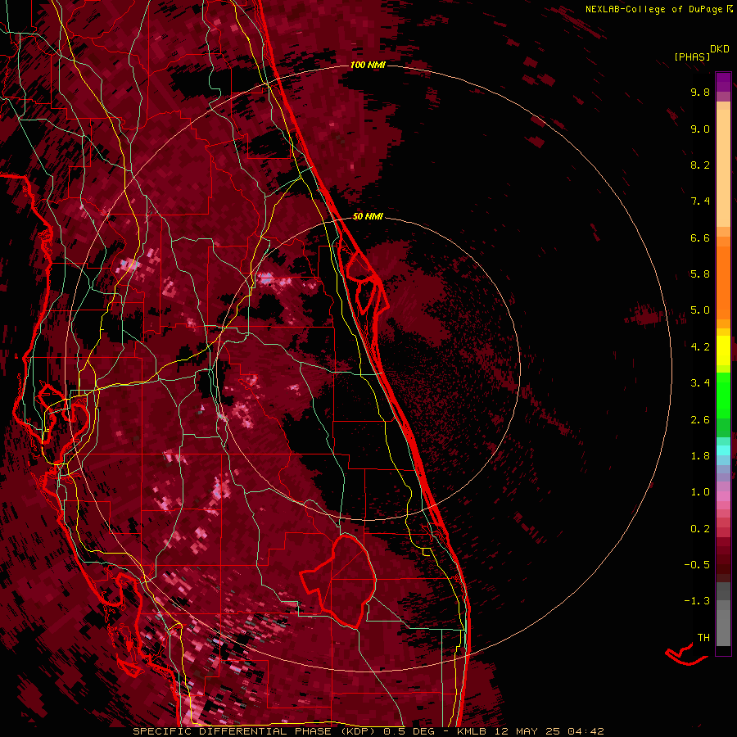Click the 50 NMI range ring label
Image resolution: width=737 pixels, height=737 pixels.
click(x=368, y=217)
